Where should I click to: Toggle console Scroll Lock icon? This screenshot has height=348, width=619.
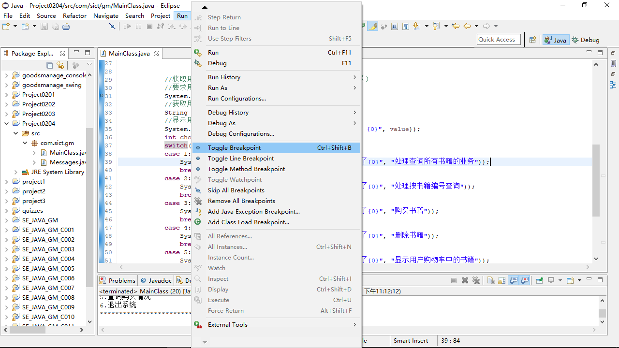pyautogui.click(x=502, y=280)
